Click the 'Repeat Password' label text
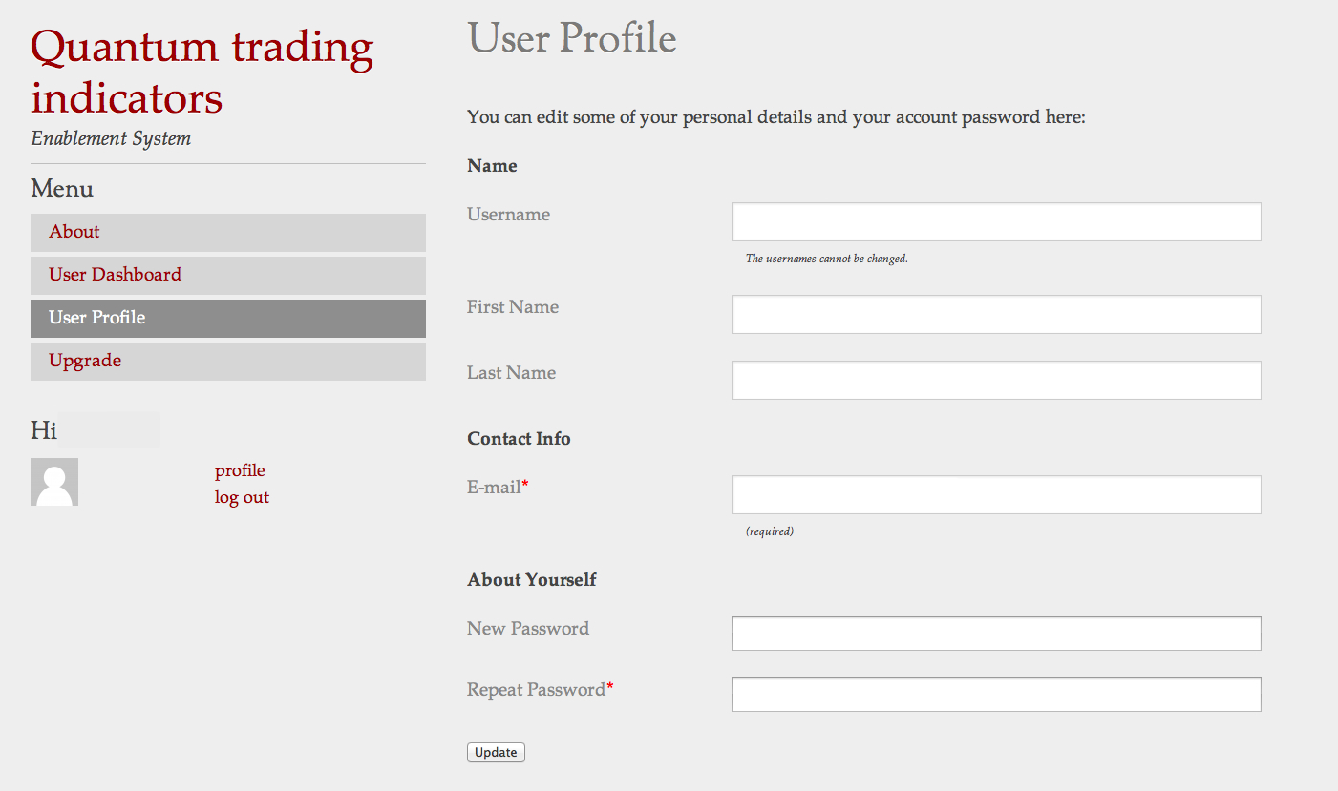Image resolution: width=1338 pixels, height=791 pixels. pos(536,690)
